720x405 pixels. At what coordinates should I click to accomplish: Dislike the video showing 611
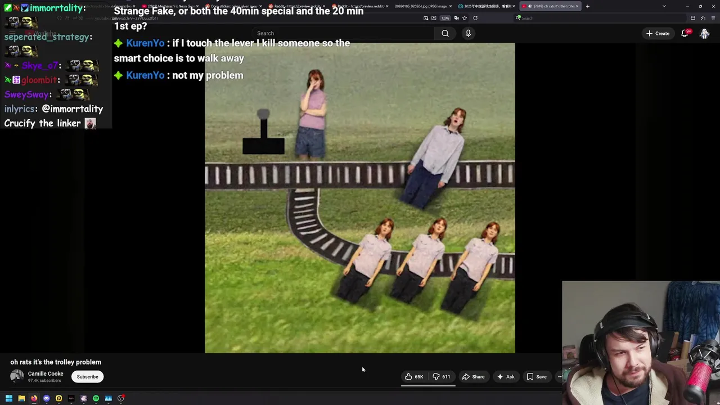click(x=442, y=377)
